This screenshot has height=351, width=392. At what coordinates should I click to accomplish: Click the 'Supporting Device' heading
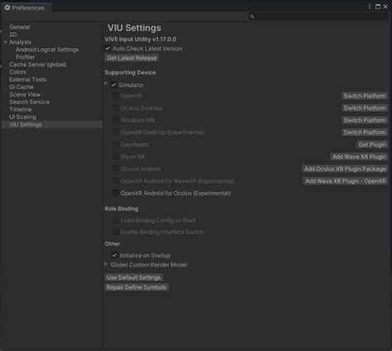click(130, 72)
